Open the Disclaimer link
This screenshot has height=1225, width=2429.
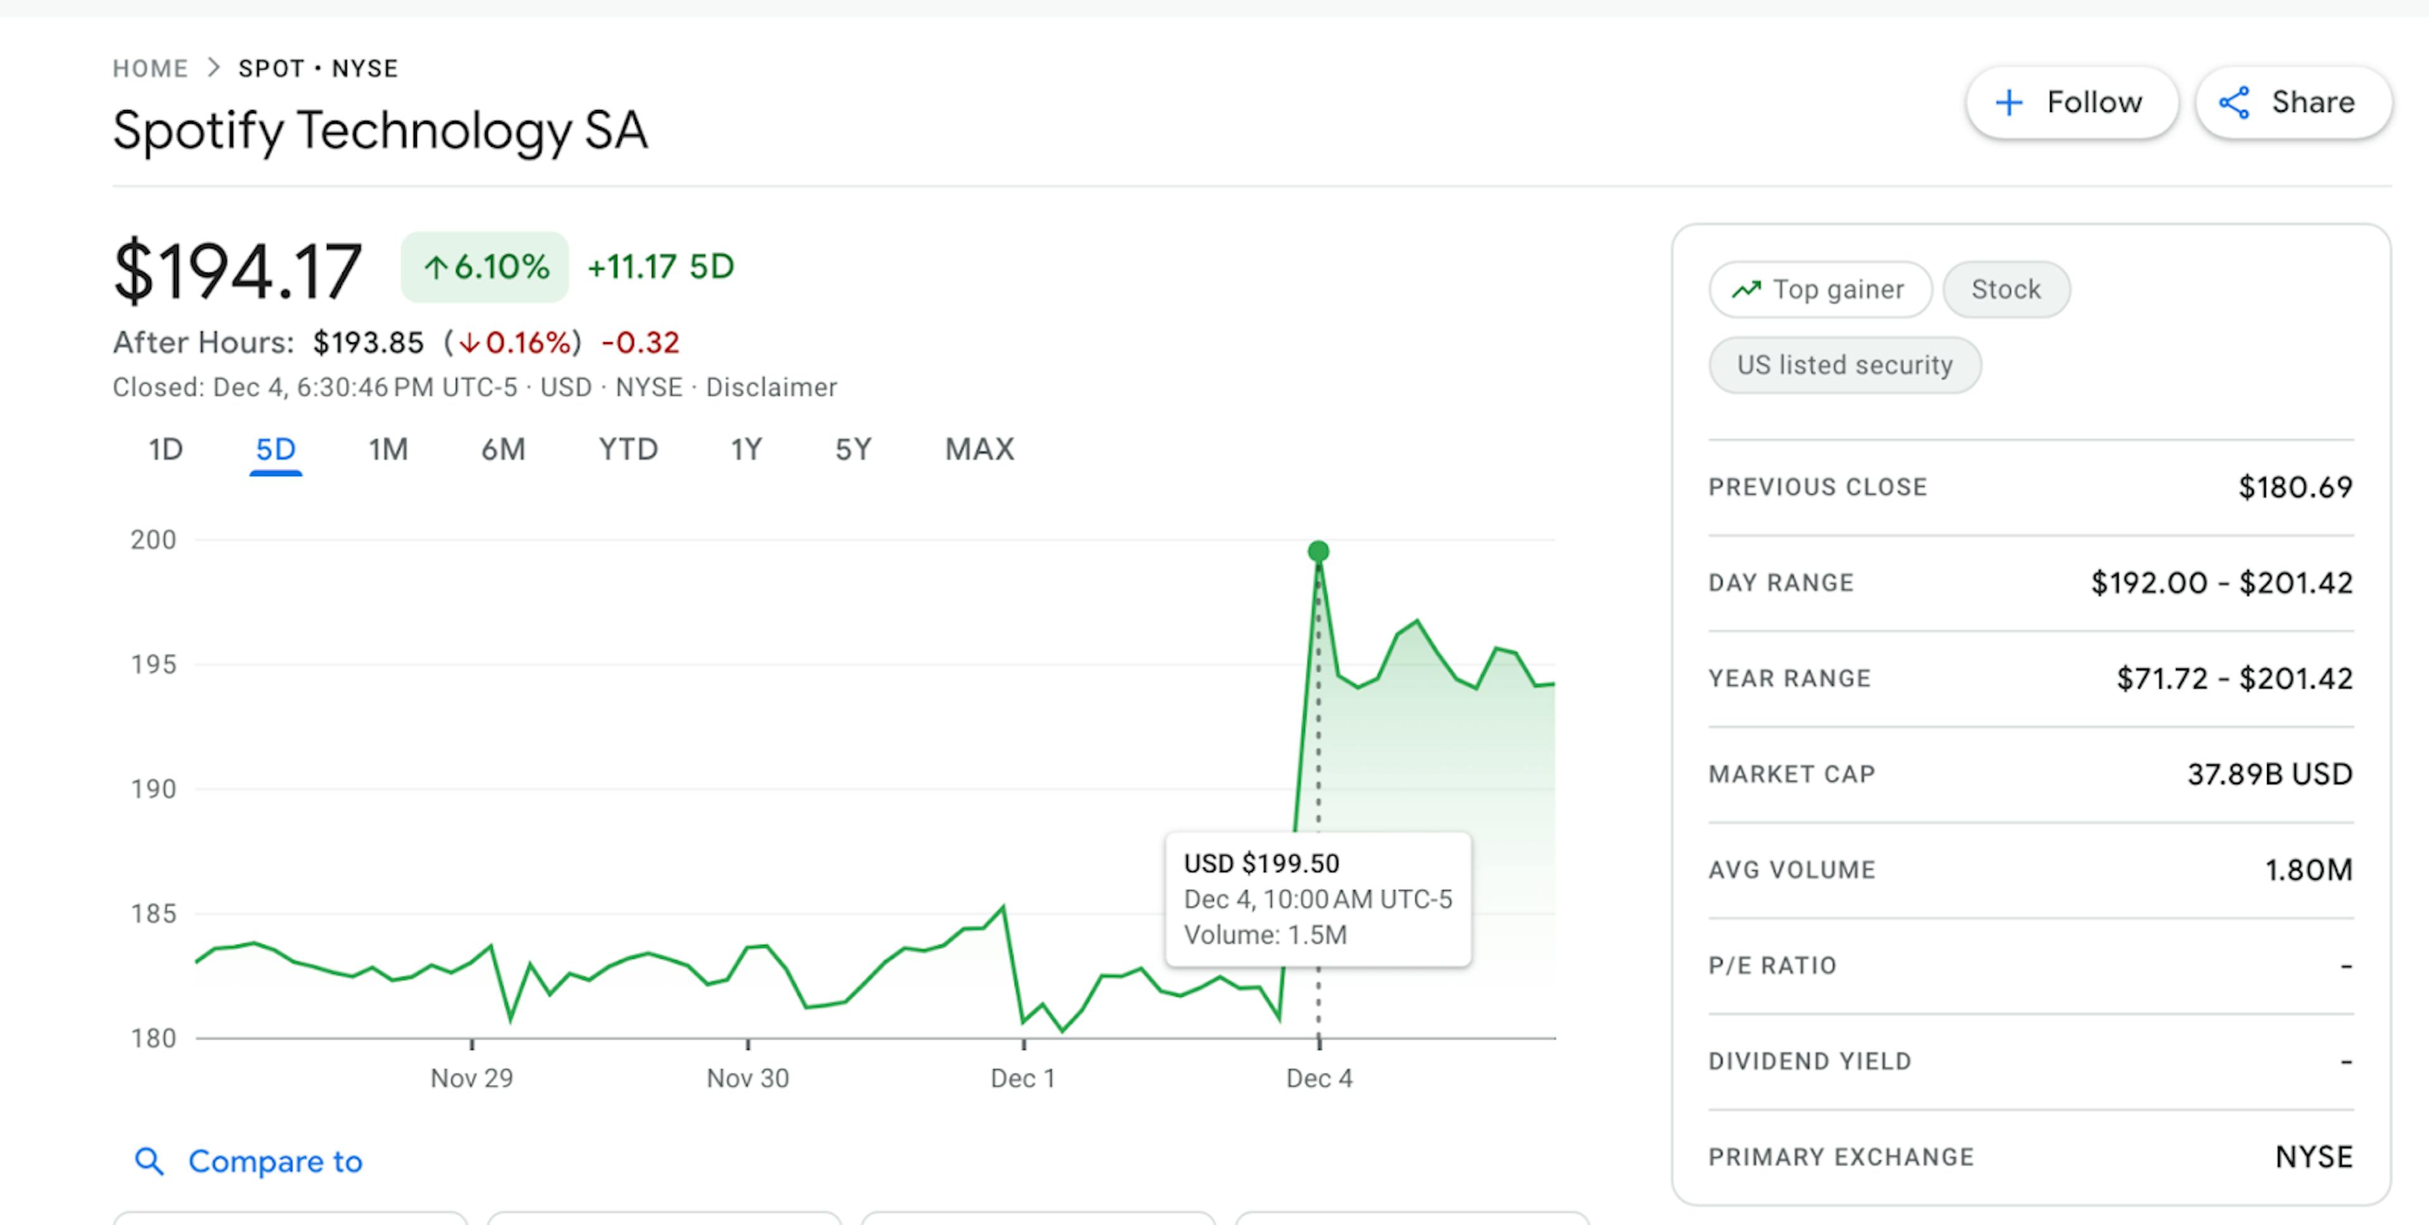(x=771, y=388)
